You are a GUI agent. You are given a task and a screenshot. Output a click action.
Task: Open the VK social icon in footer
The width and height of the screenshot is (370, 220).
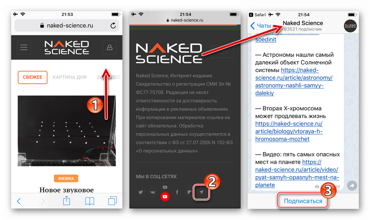[x=153, y=192]
